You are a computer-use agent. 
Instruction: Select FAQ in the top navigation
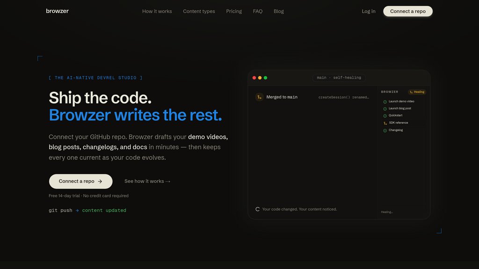pos(258,11)
